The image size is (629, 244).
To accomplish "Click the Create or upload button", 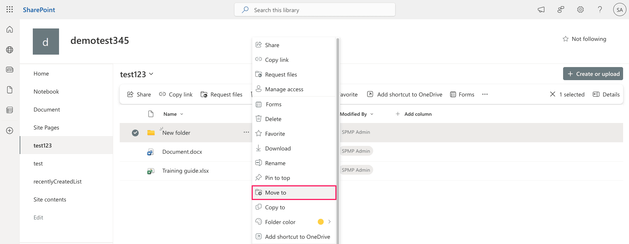I will pyautogui.click(x=593, y=74).
